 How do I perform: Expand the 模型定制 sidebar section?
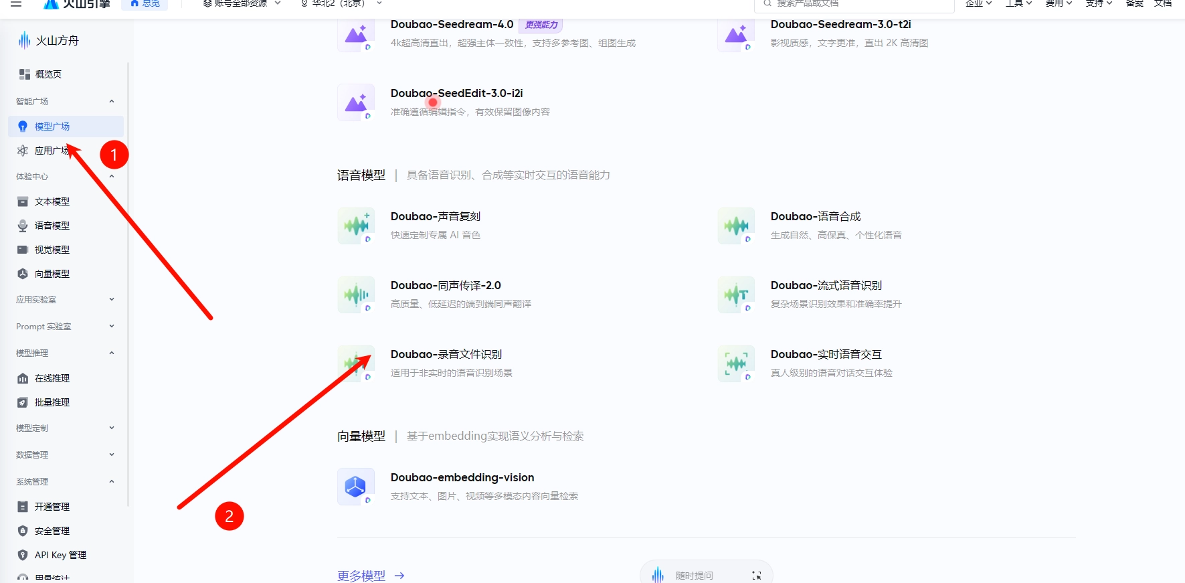112,428
